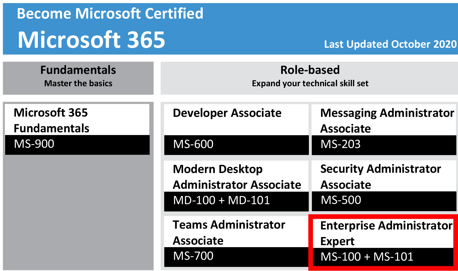458x271 pixels.
Task: Open the Microsoft 365 Fundamentals card title
Action: click(51, 120)
